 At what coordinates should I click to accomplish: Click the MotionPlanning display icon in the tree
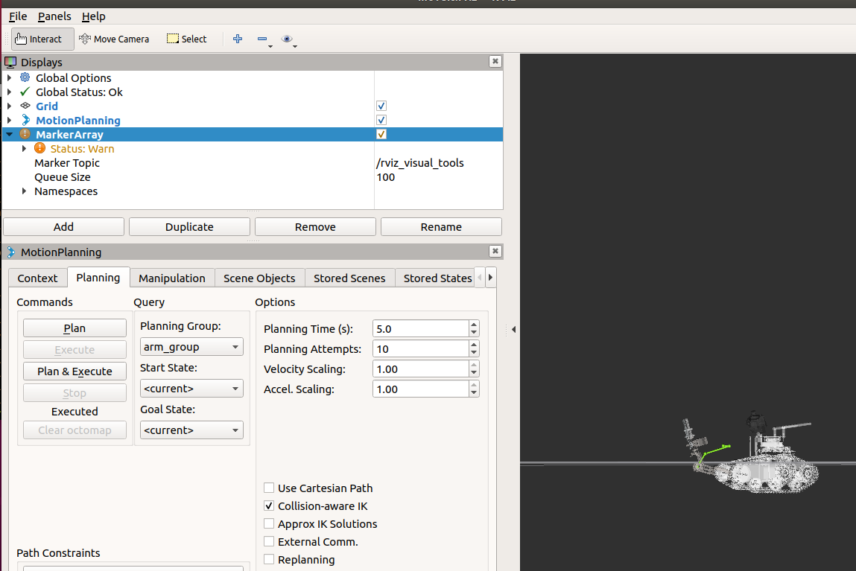click(x=25, y=120)
